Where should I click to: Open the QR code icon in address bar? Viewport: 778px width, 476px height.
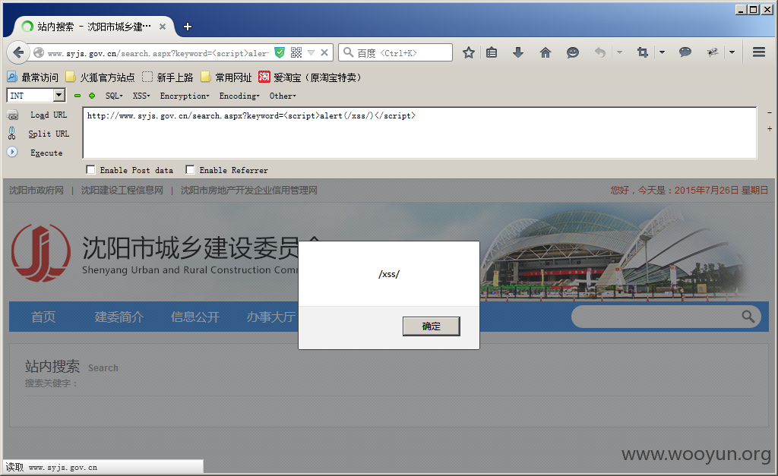(296, 52)
